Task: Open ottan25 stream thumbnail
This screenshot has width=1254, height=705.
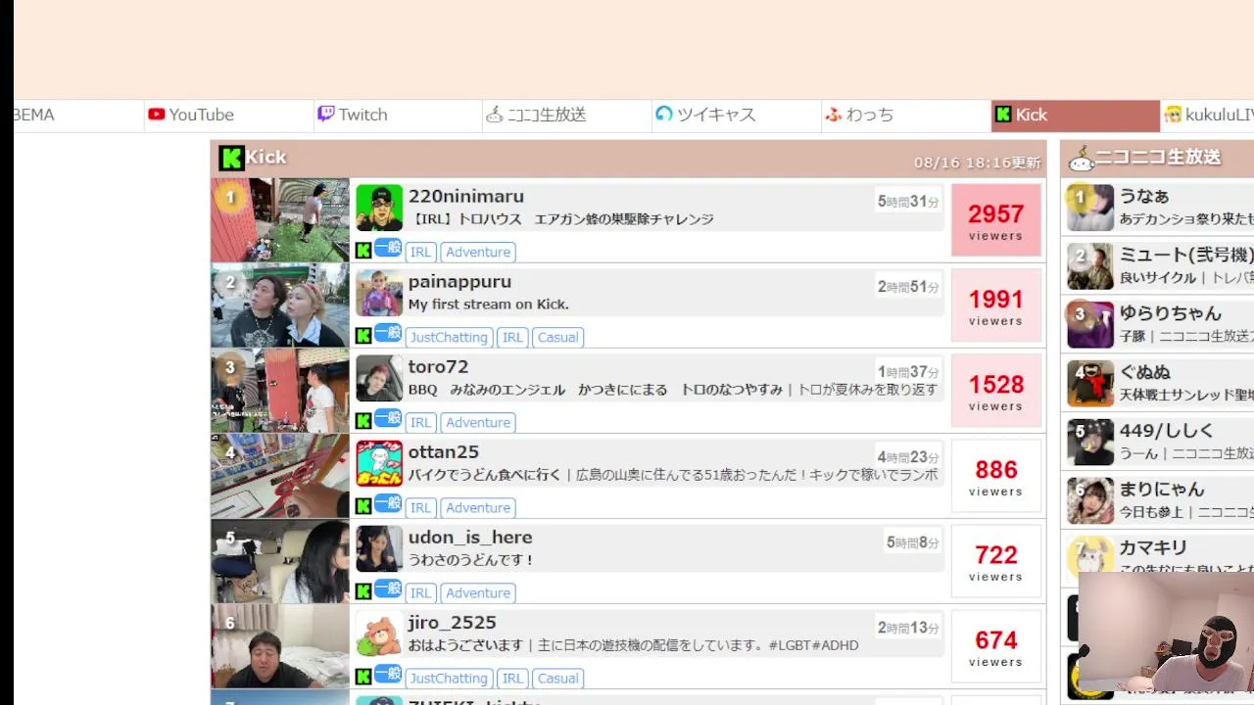Action: (x=280, y=476)
